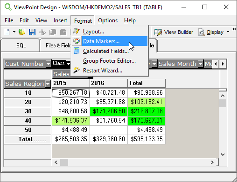
Task: Open the Sales Month field dropdown
Action: pos(201,64)
